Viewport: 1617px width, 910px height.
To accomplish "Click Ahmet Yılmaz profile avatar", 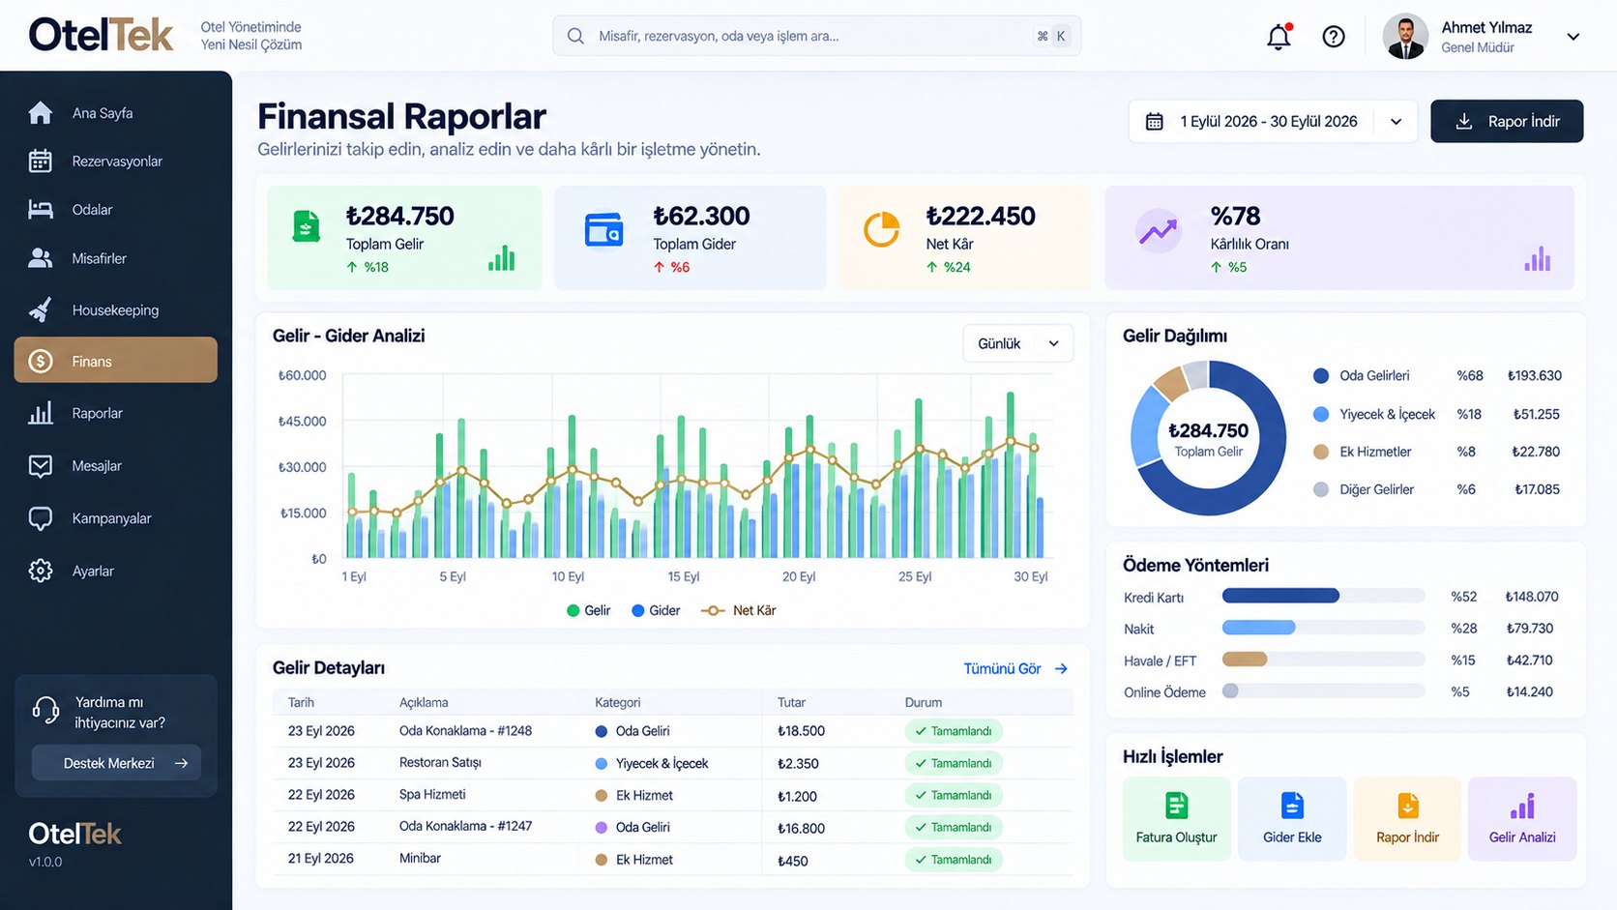I will click(1405, 37).
